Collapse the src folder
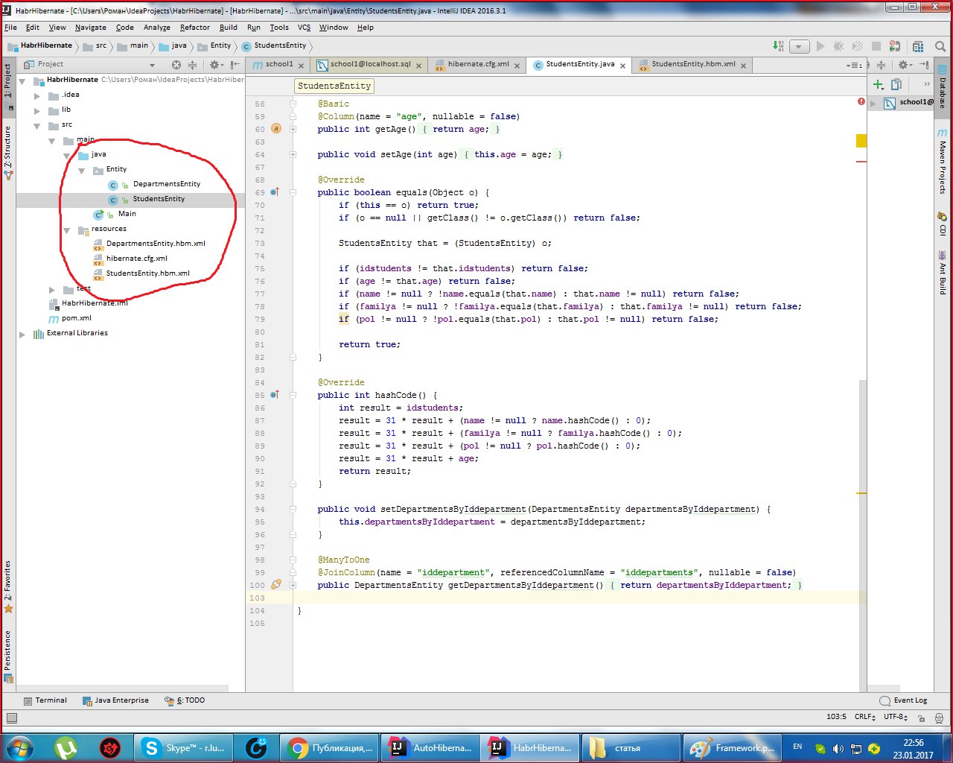 (37, 125)
